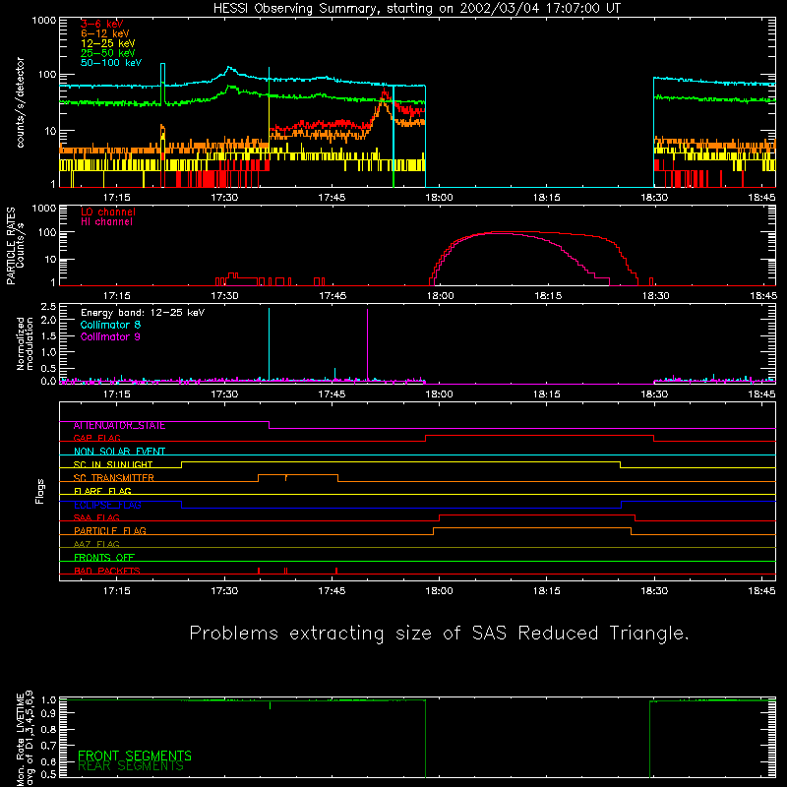This screenshot has height=787, width=787.
Task: Click the Flags axis label
Action: (40, 491)
